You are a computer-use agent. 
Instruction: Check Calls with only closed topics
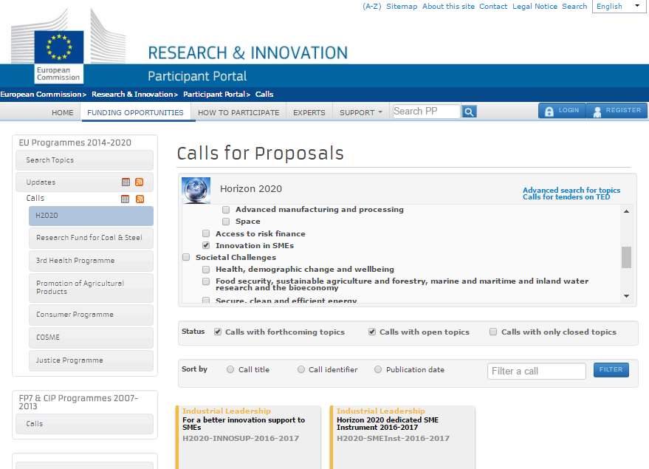click(493, 332)
